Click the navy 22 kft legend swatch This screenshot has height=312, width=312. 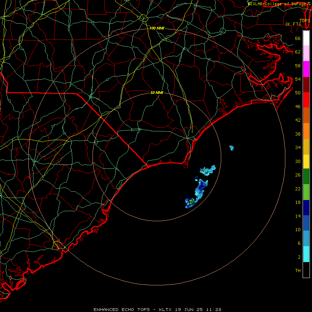tap(306, 208)
